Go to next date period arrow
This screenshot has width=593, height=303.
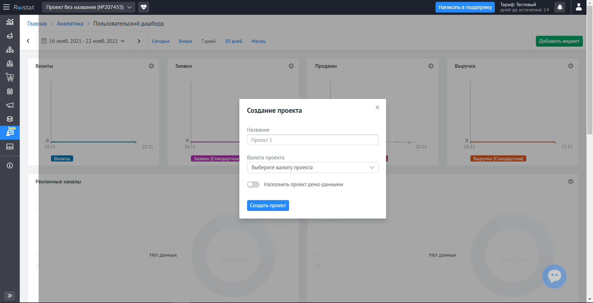tap(139, 41)
